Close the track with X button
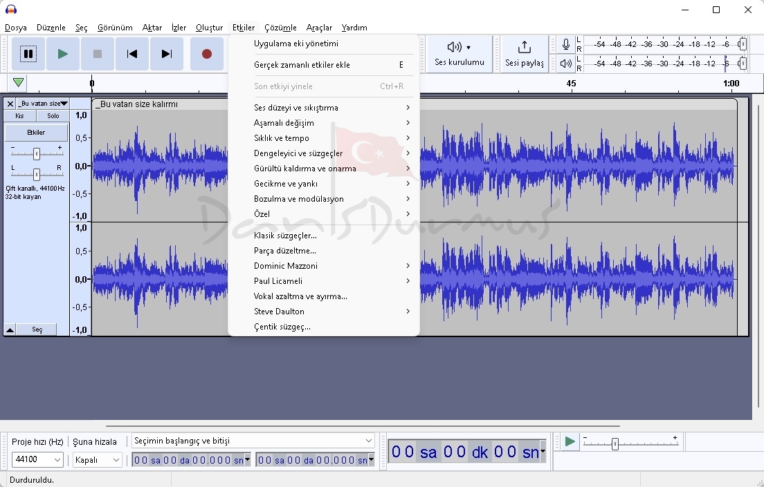 click(x=10, y=104)
